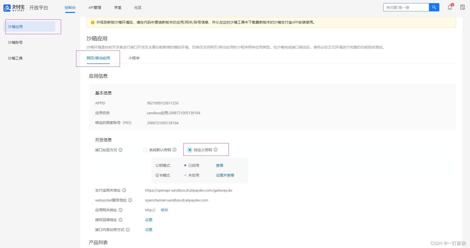Open info icon beside 支付宝网关地址
Viewport: 470px width, 248px height.
(124, 190)
